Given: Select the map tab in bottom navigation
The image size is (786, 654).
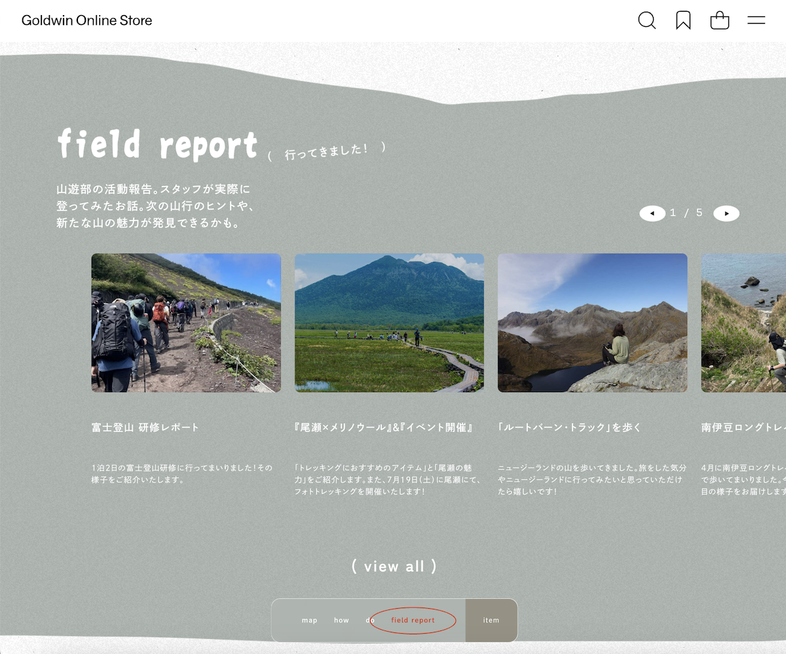Looking at the screenshot, I should click(309, 620).
